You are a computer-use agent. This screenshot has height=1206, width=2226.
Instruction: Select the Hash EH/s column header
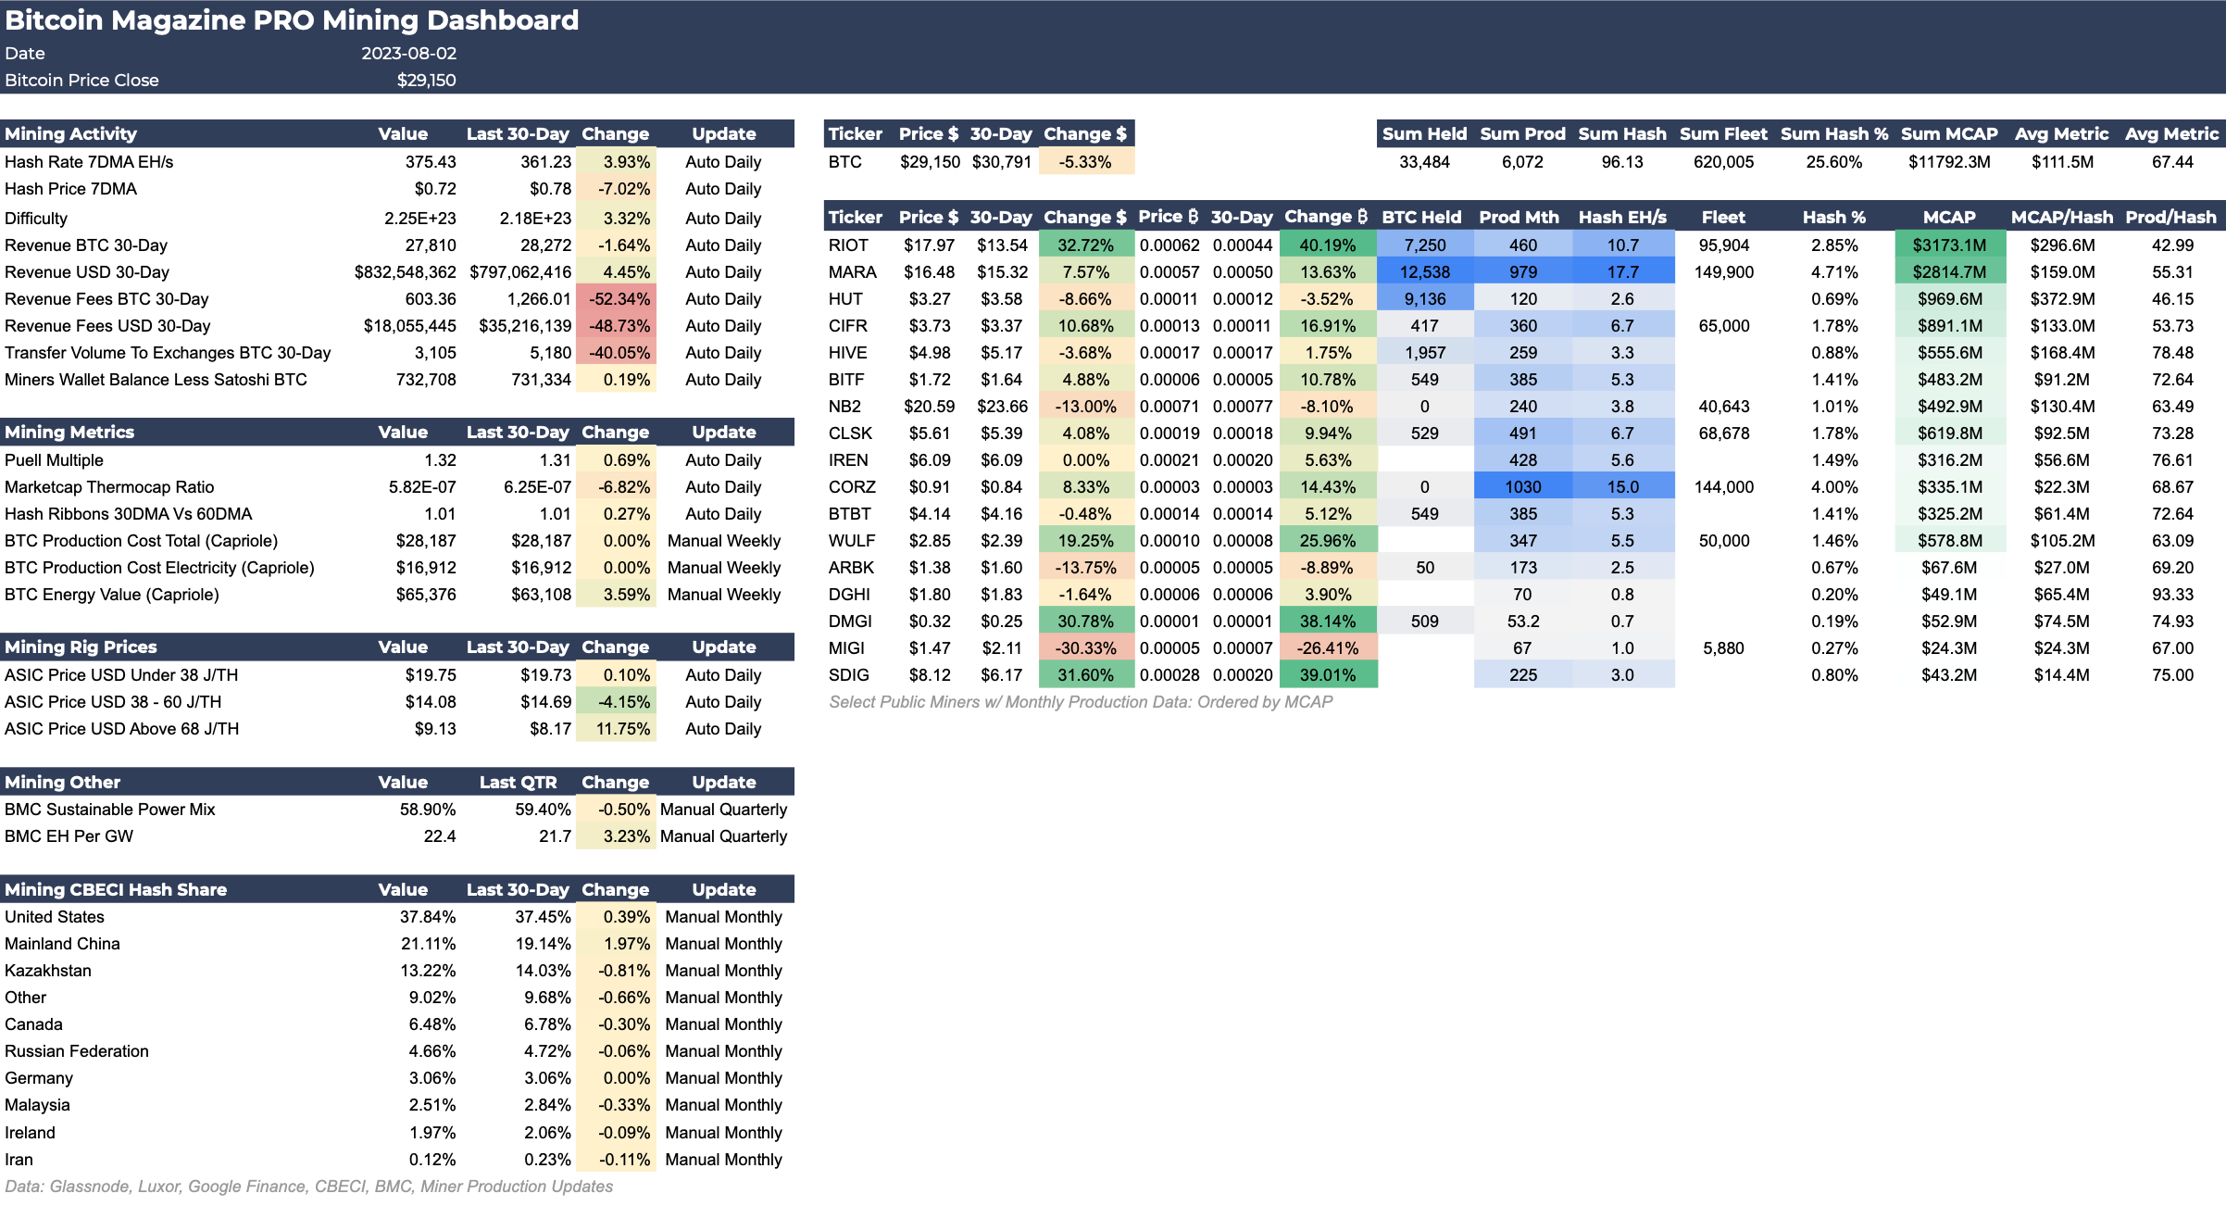coord(1622,217)
